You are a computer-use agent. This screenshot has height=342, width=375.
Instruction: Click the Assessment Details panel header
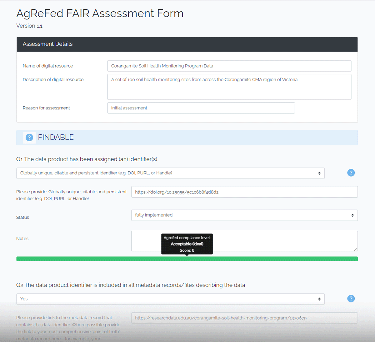pos(187,44)
